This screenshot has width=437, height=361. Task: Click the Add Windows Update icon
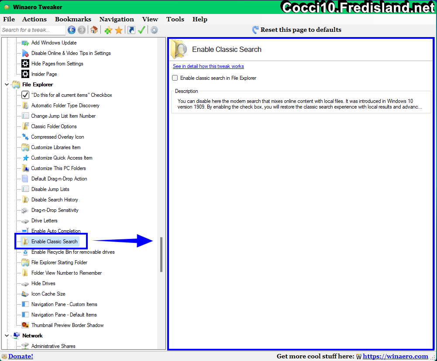coord(25,43)
